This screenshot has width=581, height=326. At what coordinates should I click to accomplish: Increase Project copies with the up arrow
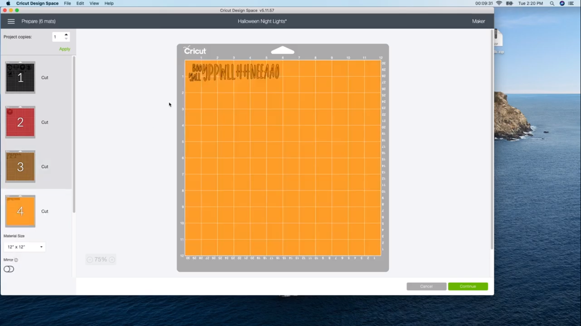tap(66, 34)
